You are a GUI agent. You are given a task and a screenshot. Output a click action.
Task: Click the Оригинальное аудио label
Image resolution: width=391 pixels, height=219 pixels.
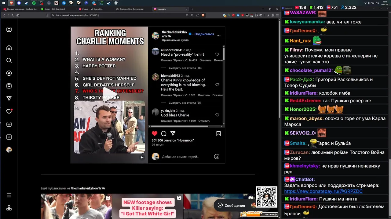pyautogui.click(x=175, y=40)
